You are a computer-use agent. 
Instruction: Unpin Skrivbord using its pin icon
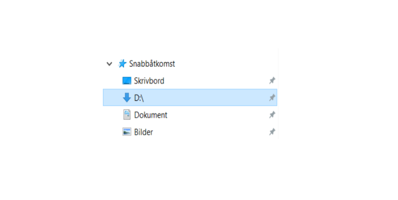pyautogui.click(x=272, y=80)
